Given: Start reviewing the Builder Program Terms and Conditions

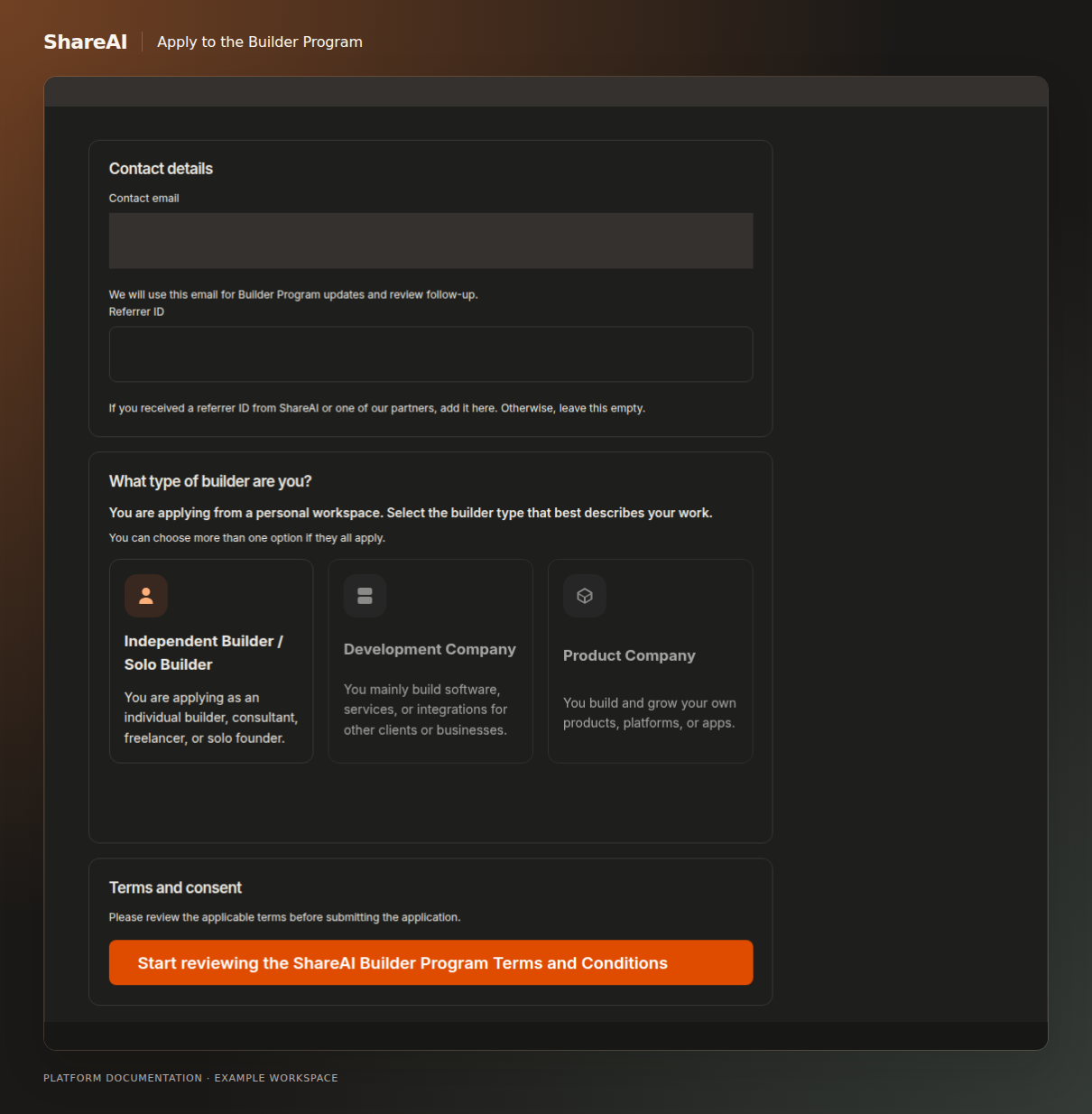Looking at the screenshot, I should click(x=431, y=962).
